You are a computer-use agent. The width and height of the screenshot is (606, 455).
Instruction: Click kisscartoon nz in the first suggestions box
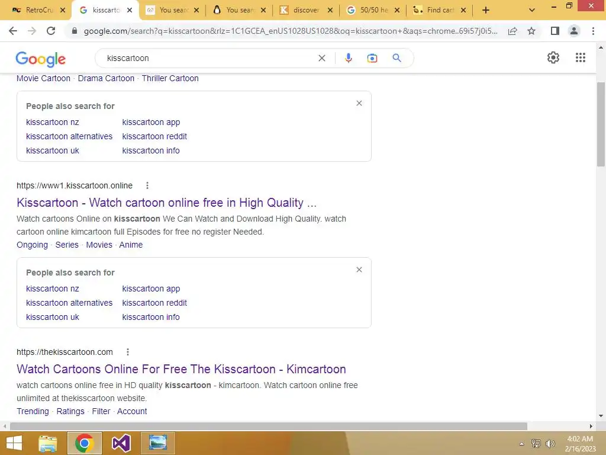coord(53,122)
